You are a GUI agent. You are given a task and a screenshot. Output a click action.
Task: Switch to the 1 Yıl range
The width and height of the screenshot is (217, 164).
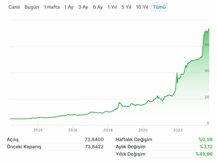click(112, 7)
